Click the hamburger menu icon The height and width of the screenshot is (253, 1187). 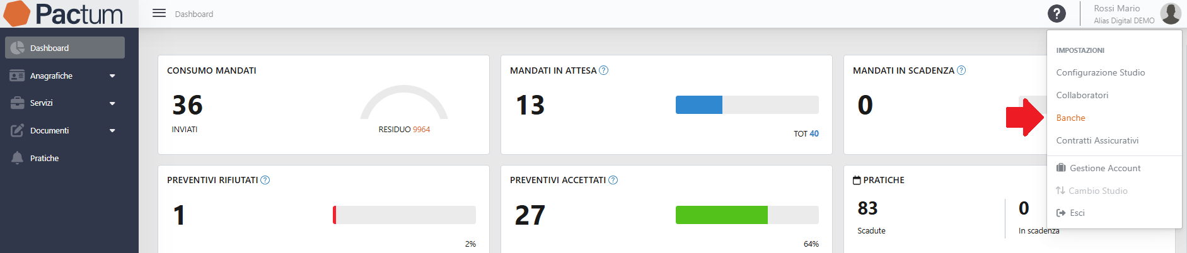coord(159,13)
